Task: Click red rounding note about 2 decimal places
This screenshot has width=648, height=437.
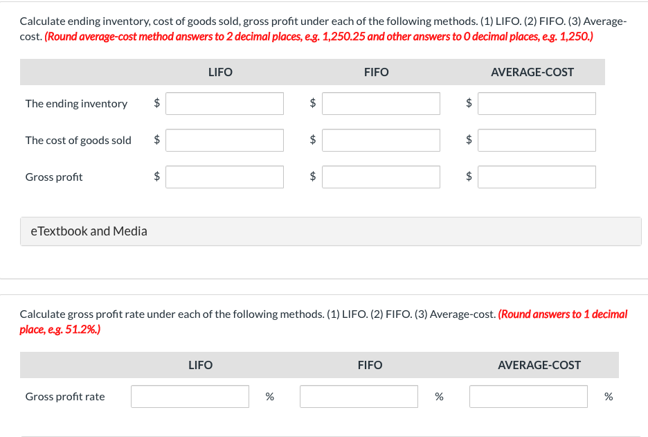Action: 318,37
